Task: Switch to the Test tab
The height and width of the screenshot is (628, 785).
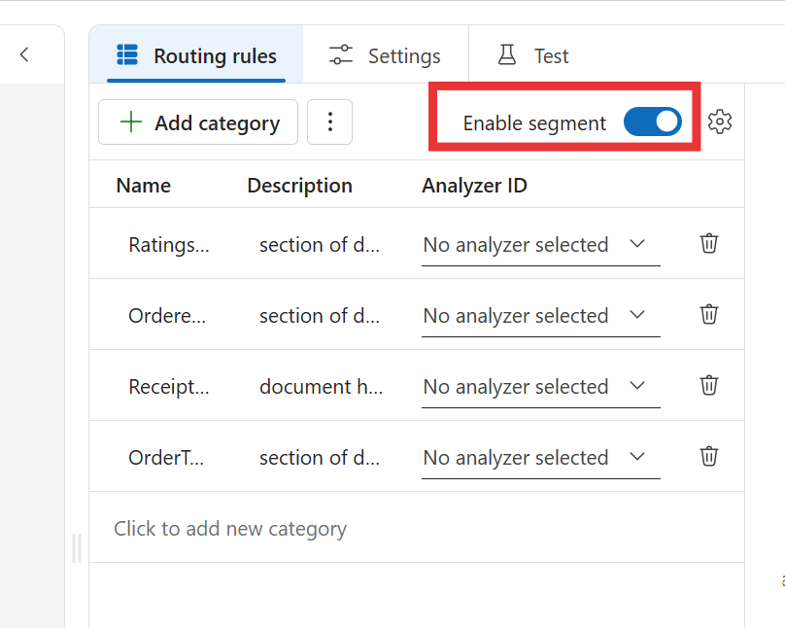Action: click(x=533, y=55)
